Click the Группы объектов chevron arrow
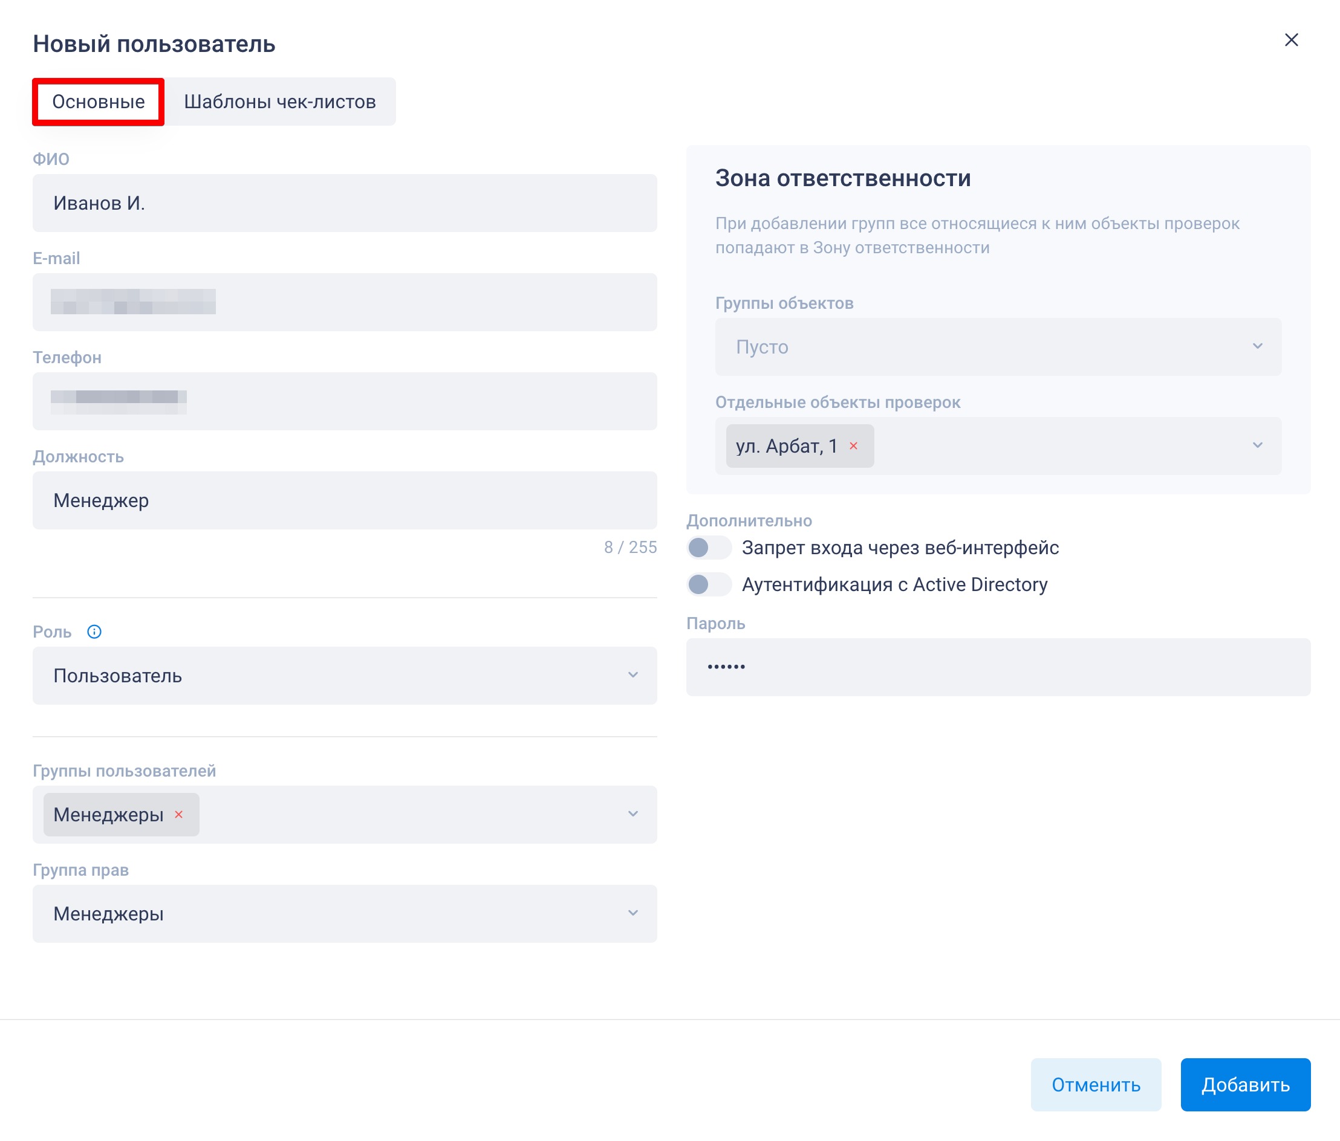The width and height of the screenshot is (1340, 1141). pyautogui.click(x=1257, y=346)
